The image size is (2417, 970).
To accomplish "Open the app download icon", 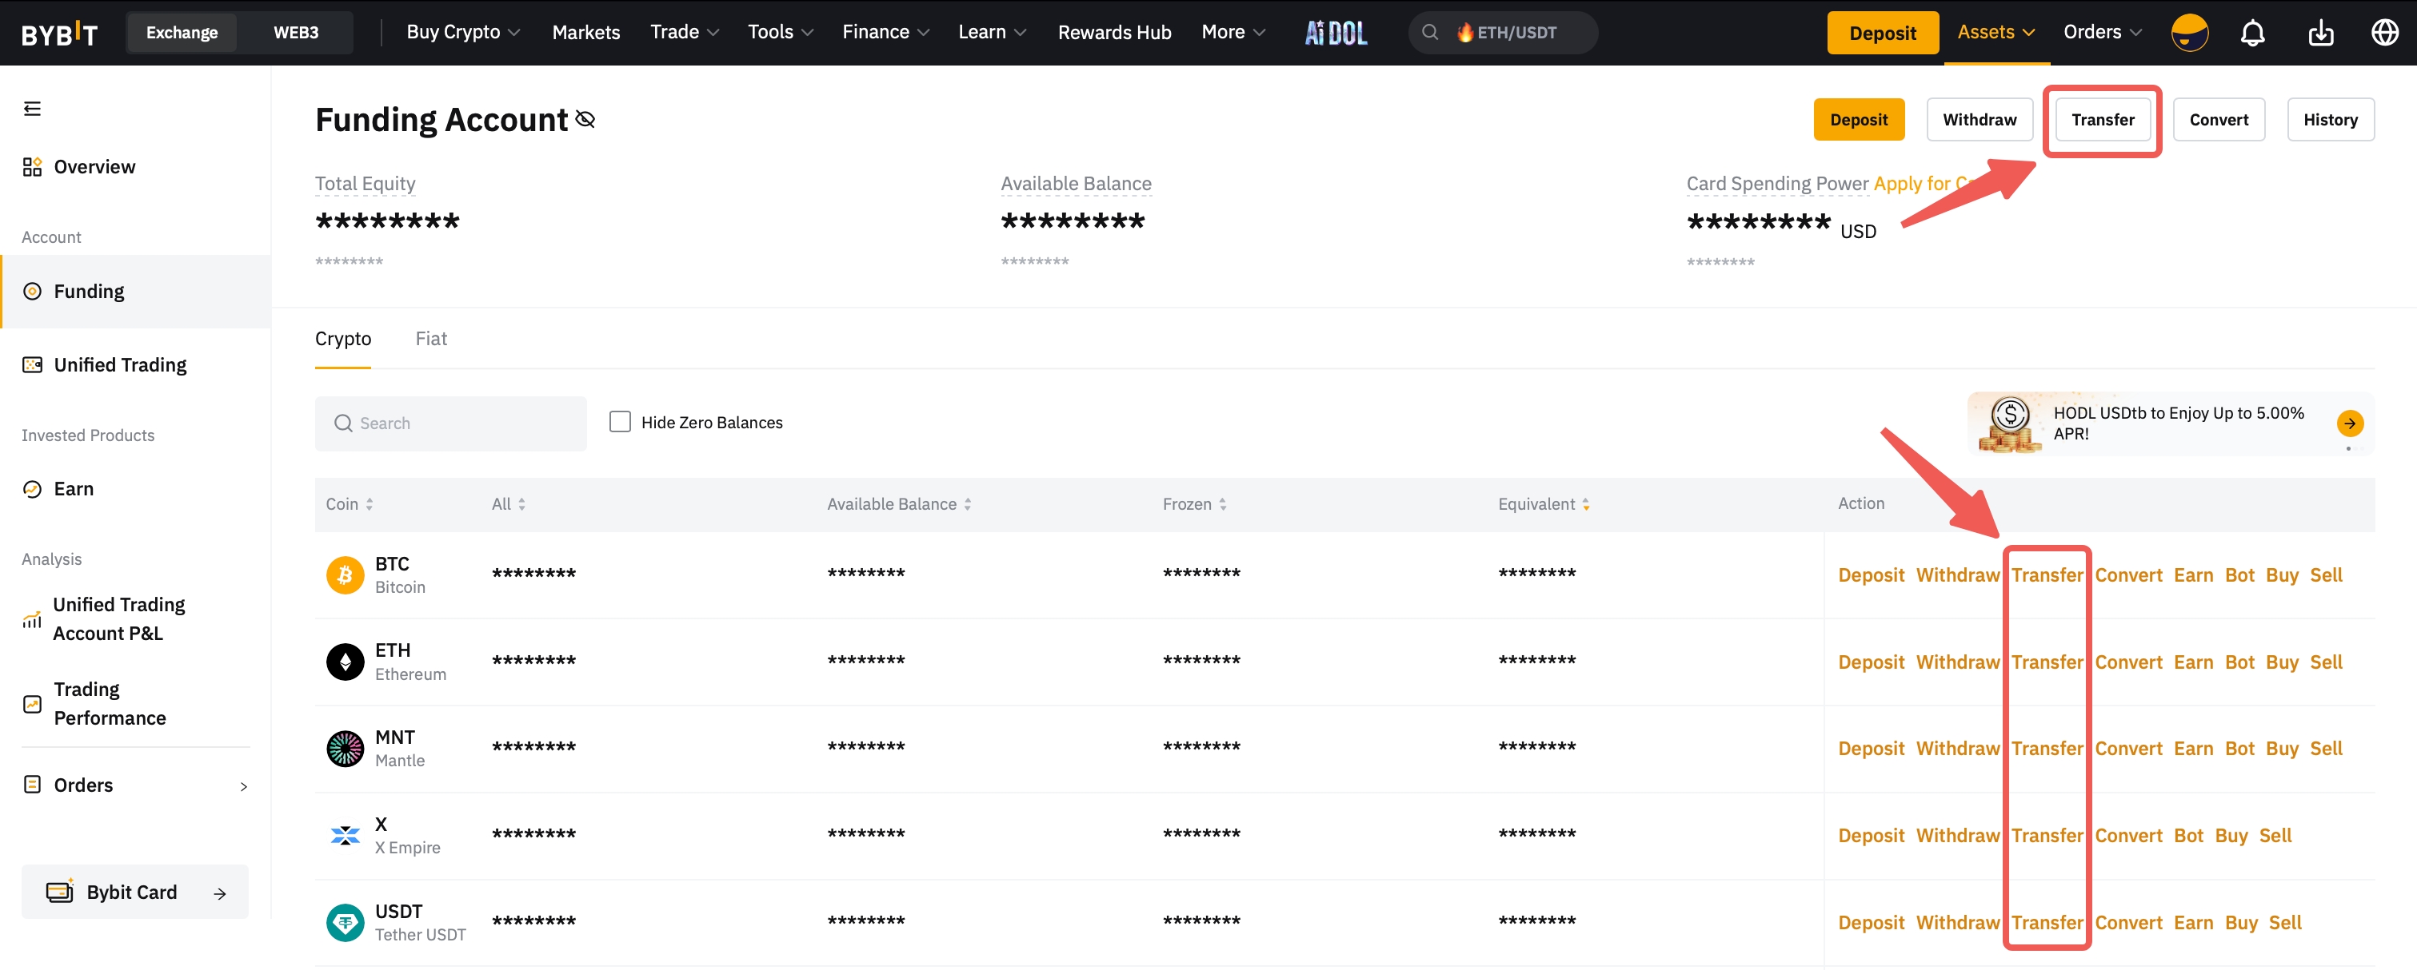I will pyautogui.click(x=2320, y=33).
